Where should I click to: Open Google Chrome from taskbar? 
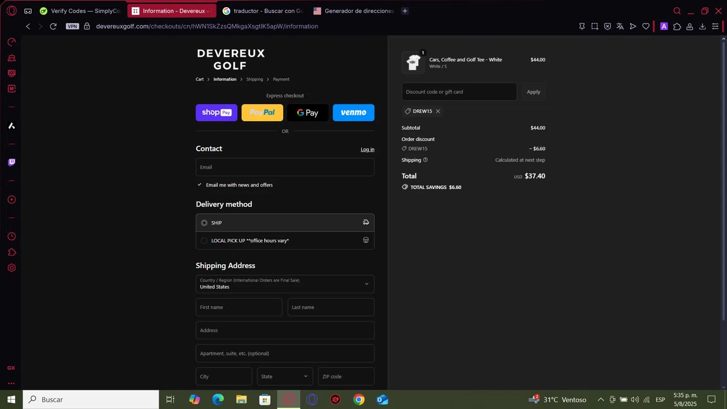tap(359, 399)
